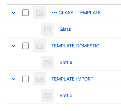The width and height of the screenshot is (121, 111).
Task: Select the Glass variant row under GLASS - TEMPLATE
Action: click(x=64, y=29)
